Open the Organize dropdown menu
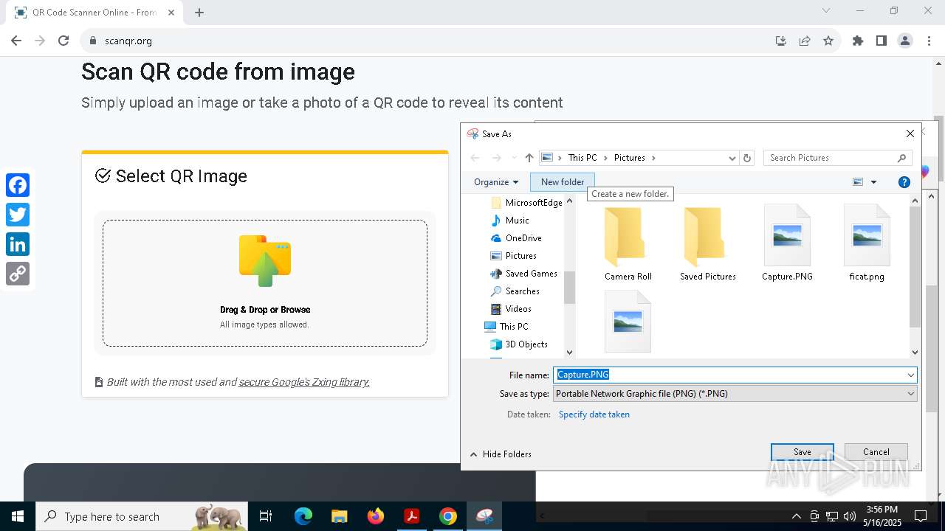The height and width of the screenshot is (531, 945). pyautogui.click(x=496, y=182)
